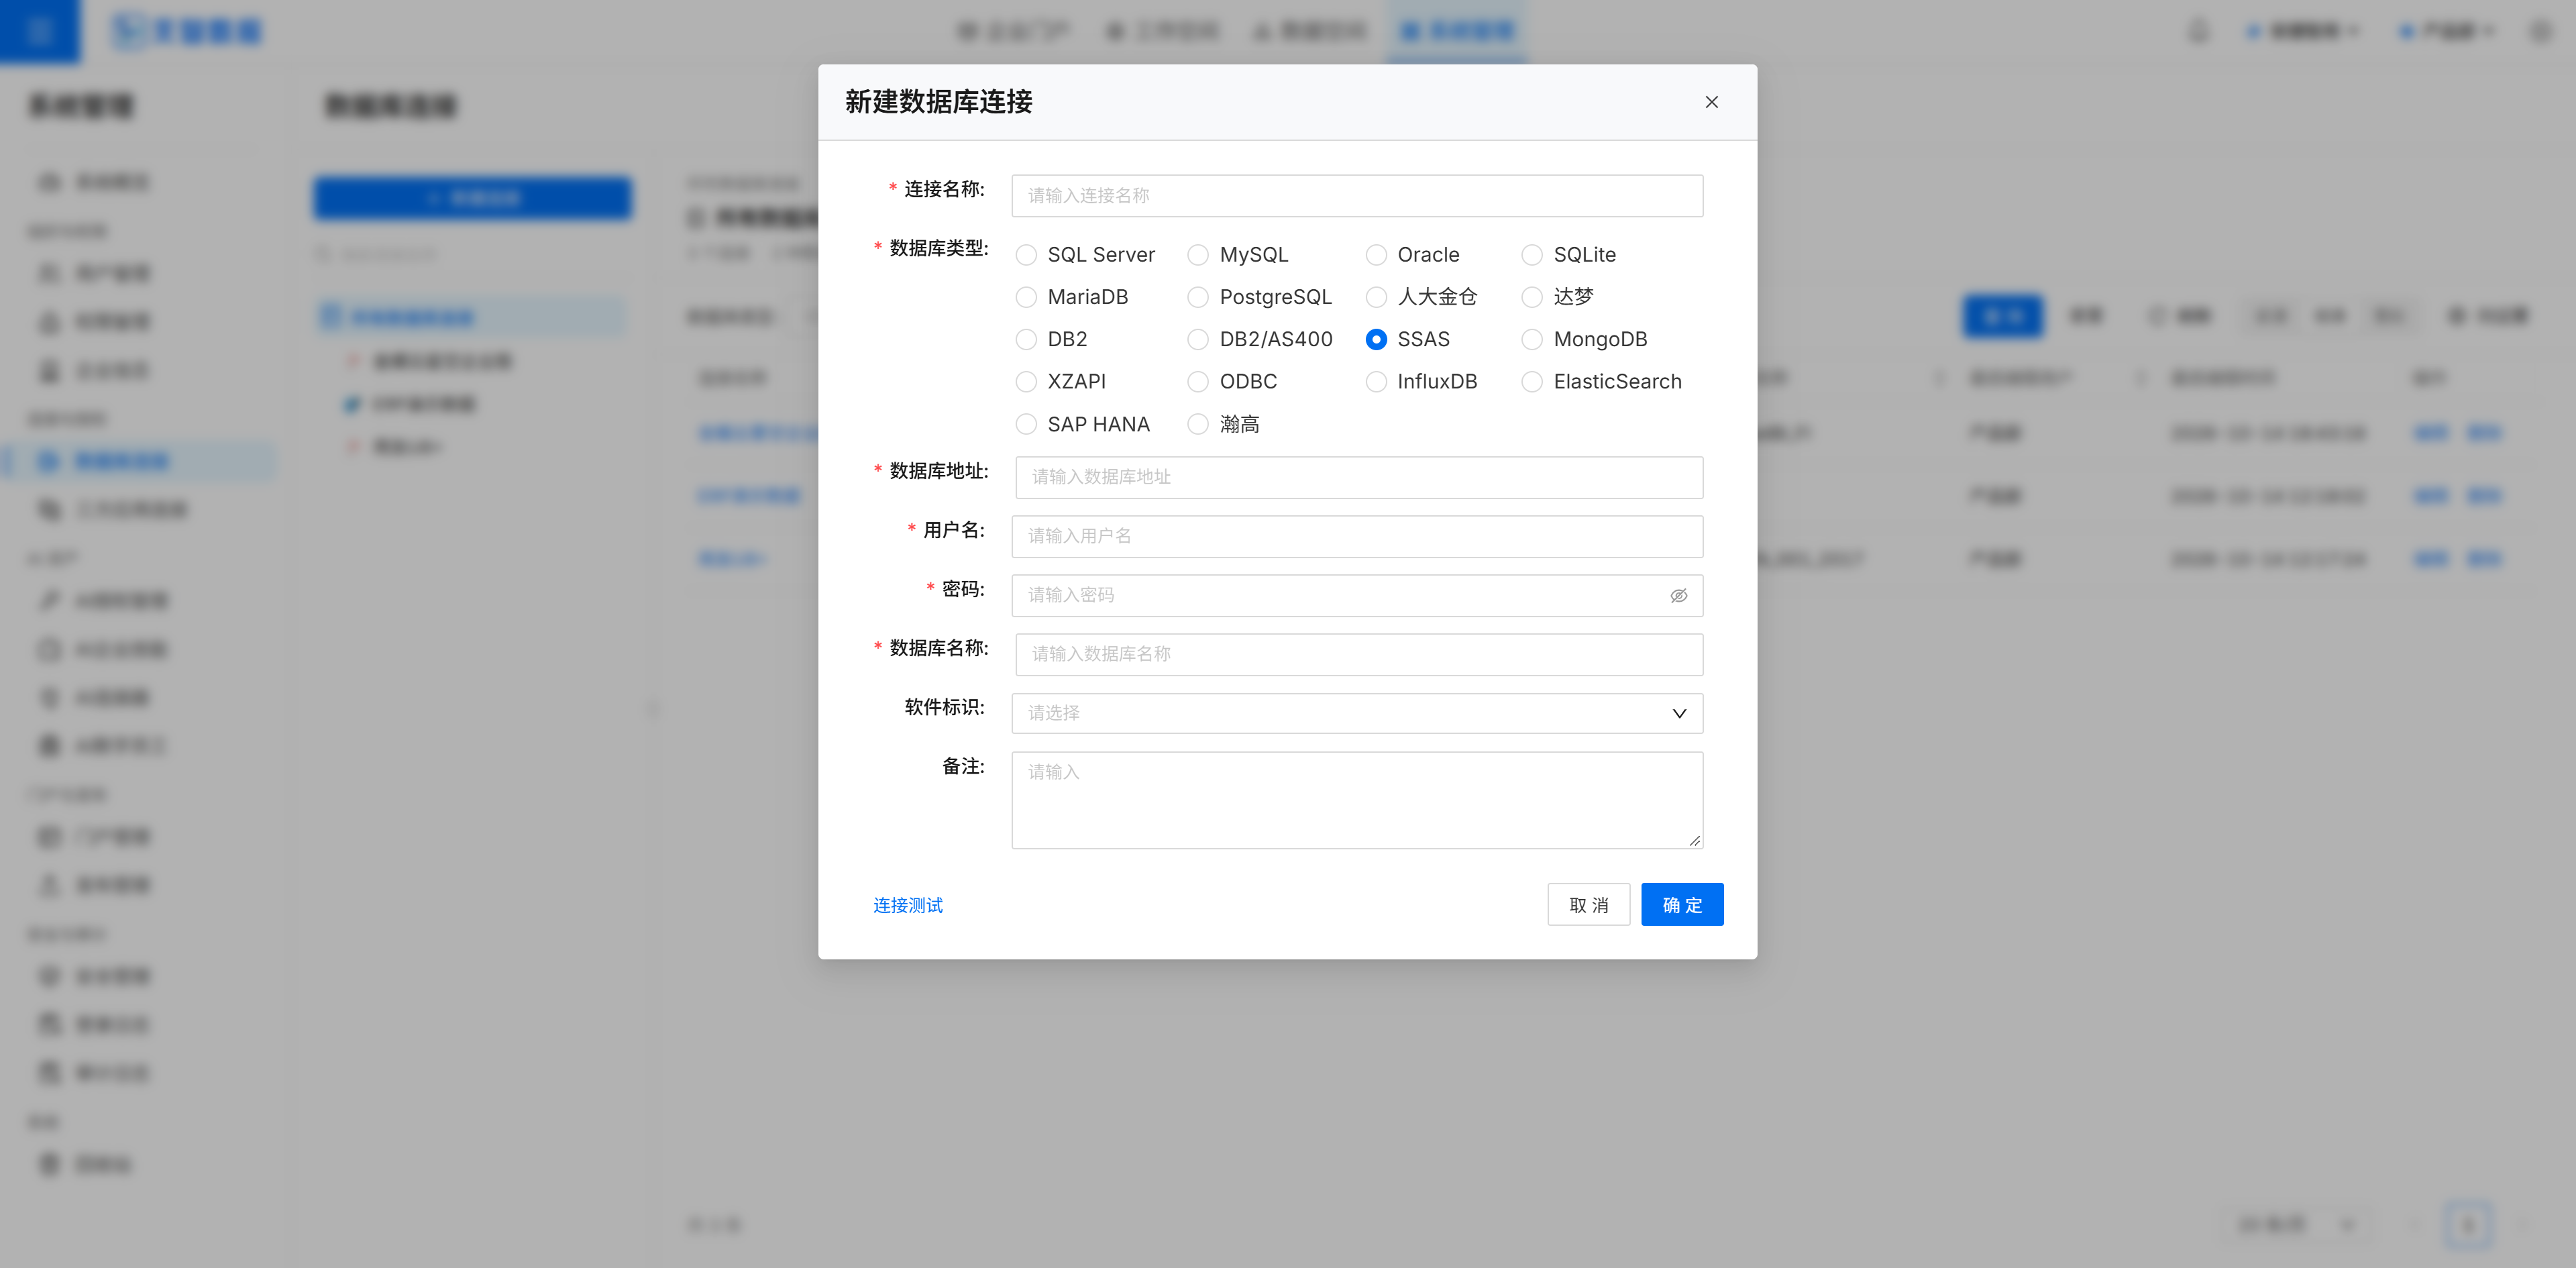Viewport: 2576px width, 1268px height.
Task: Choose Oracle radio button
Action: 1376,255
